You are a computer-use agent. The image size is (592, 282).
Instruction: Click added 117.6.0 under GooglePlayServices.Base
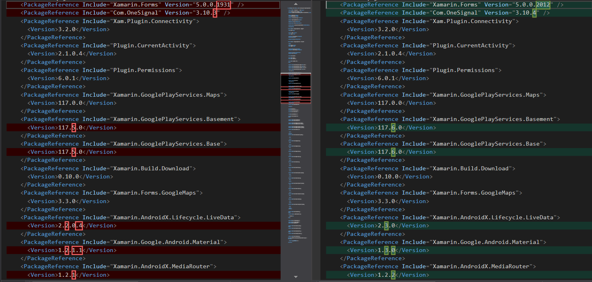(x=459, y=152)
